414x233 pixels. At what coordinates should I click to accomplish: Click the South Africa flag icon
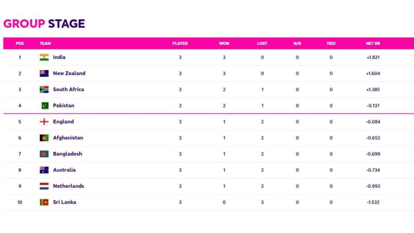tap(44, 89)
